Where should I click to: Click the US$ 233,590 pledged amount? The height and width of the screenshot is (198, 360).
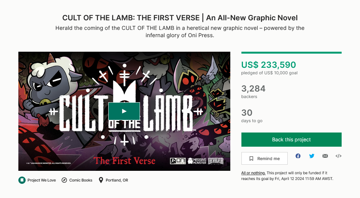[269, 65]
